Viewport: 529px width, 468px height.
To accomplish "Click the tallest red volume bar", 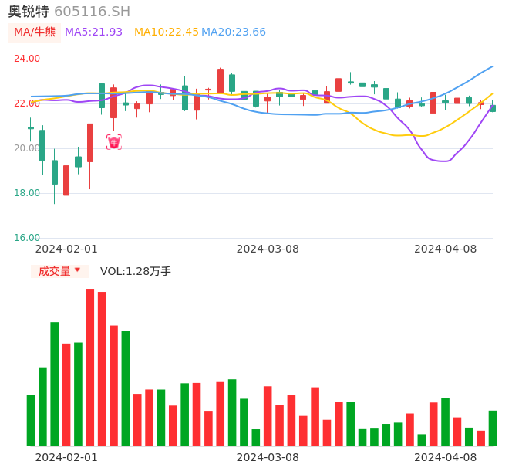I will pyautogui.click(x=90, y=367).
